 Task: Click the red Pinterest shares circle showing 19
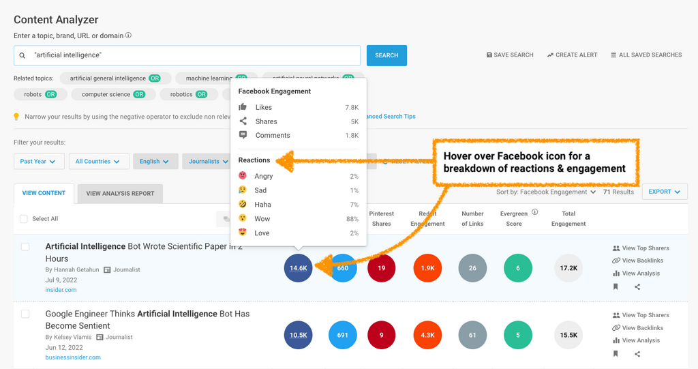[x=382, y=268]
